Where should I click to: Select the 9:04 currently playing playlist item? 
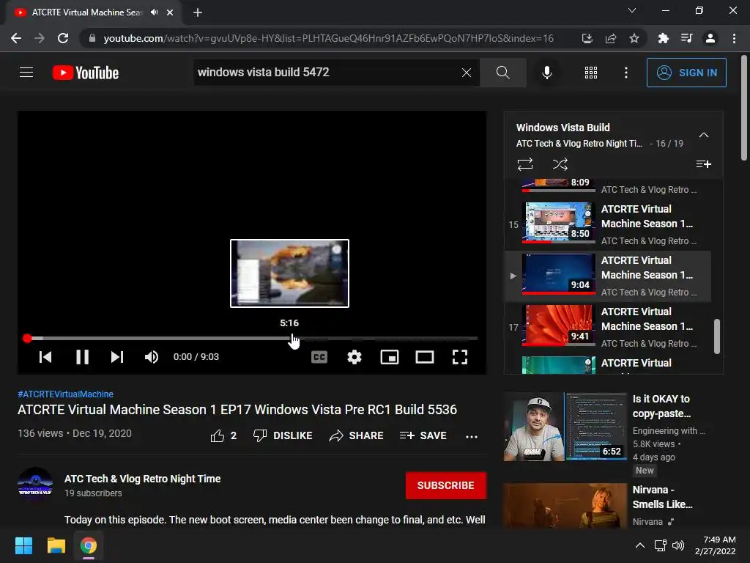[x=608, y=276]
